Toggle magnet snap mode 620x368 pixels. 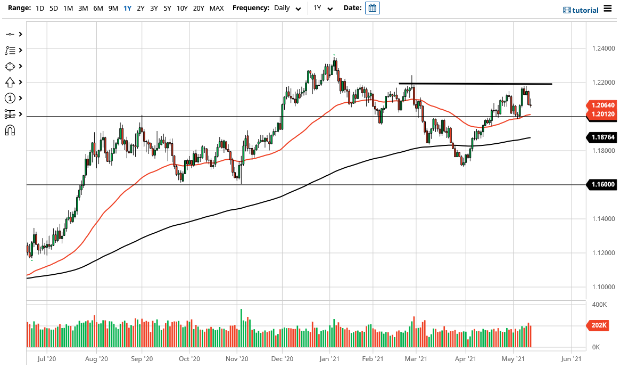[x=11, y=130]
